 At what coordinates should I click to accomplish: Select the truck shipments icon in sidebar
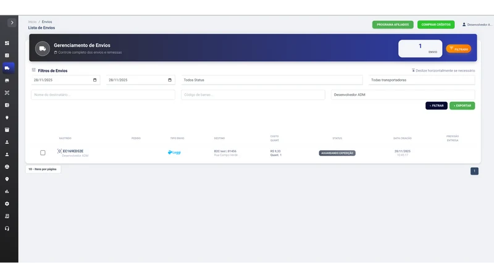click(7, 68)
